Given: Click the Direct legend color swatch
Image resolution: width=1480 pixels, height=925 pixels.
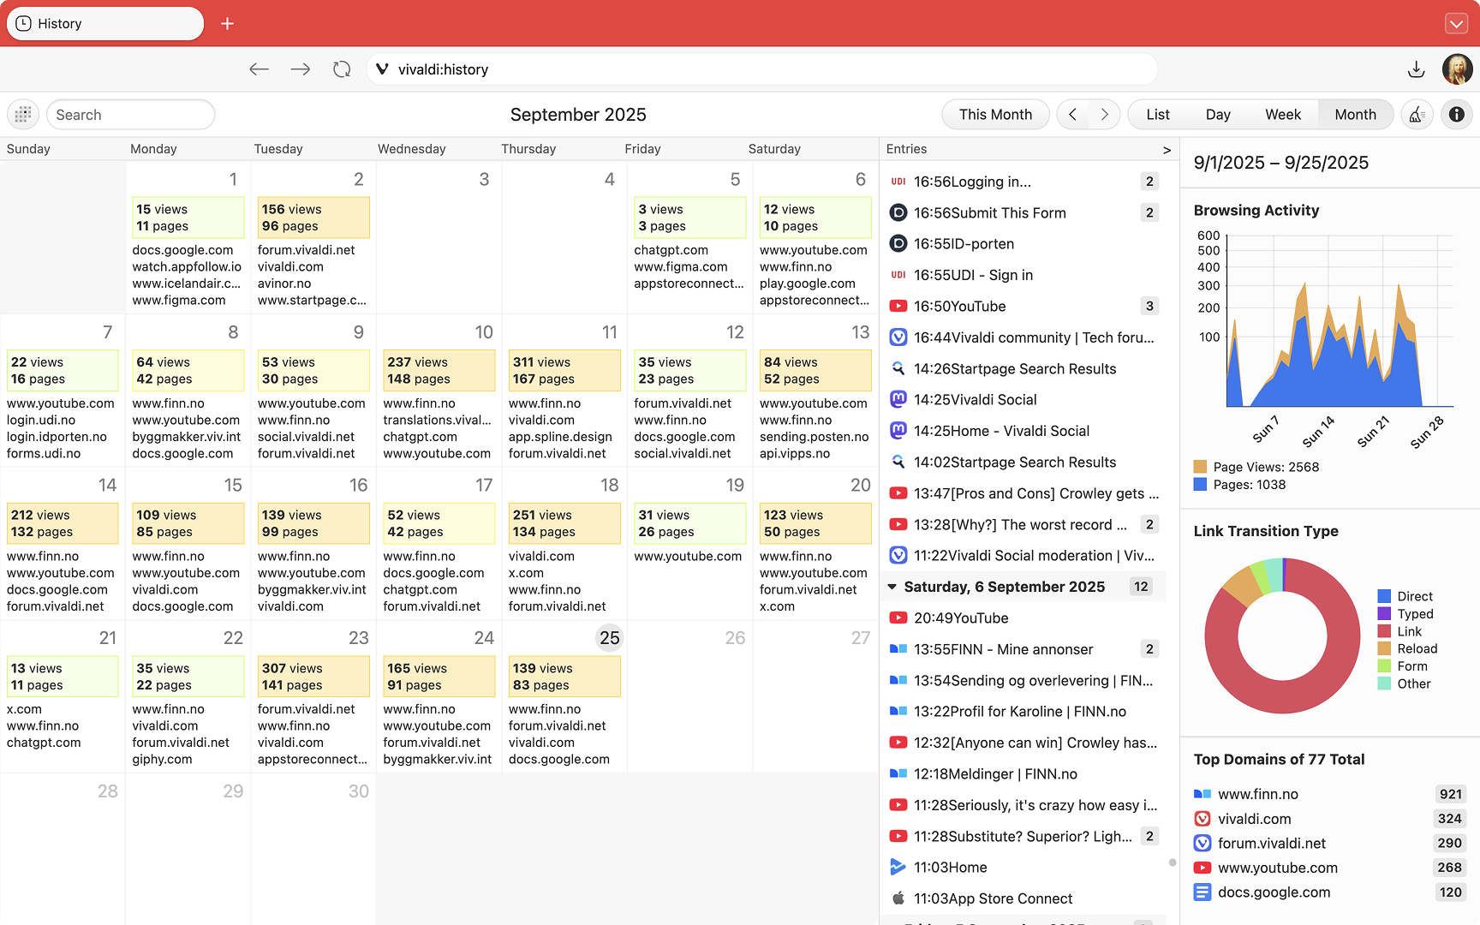Looking at the screenshot, I should (1384, 596).
